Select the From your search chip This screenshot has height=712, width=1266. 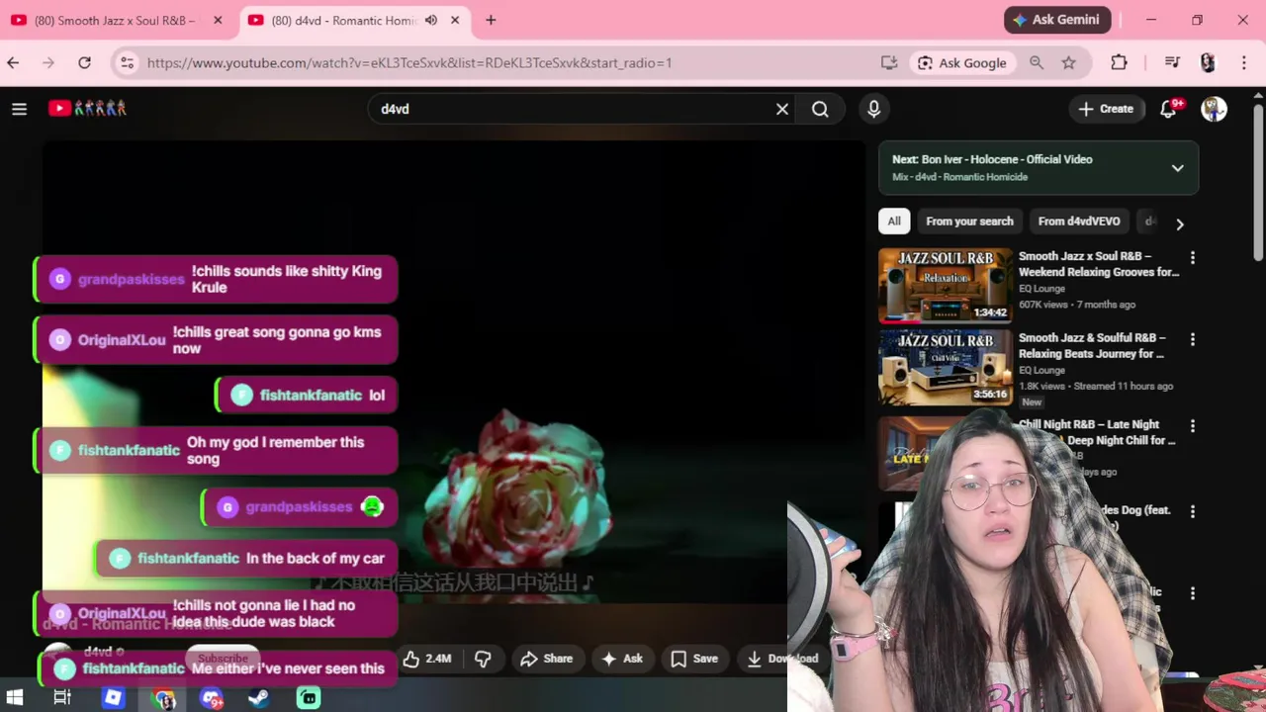(x=969, y=222)
